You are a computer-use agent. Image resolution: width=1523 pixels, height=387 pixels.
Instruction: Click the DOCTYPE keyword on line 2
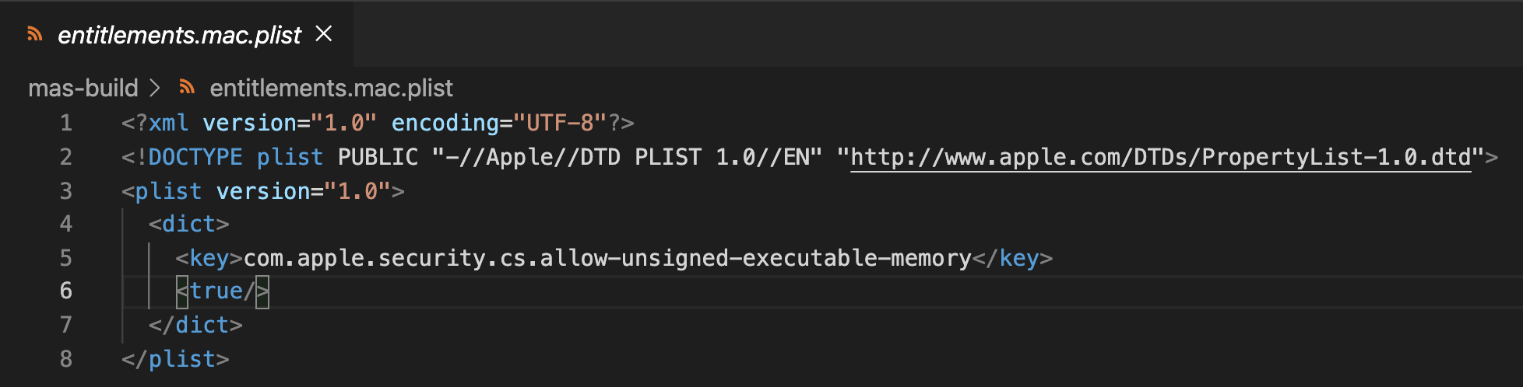195,157
